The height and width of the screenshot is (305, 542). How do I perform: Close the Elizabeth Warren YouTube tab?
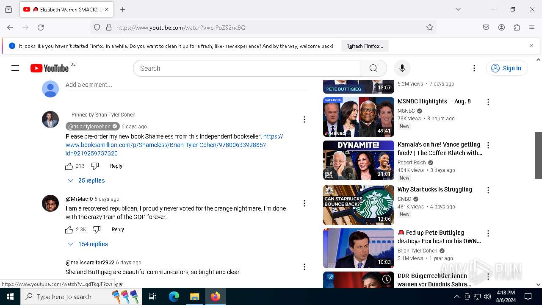click(x=107, y=9)
